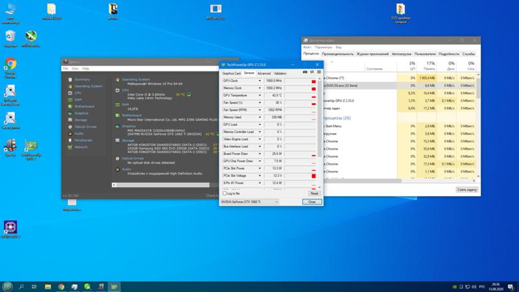Open This PC desktop icon
This screenshot has height=292, width=519.
click(10, 13)
